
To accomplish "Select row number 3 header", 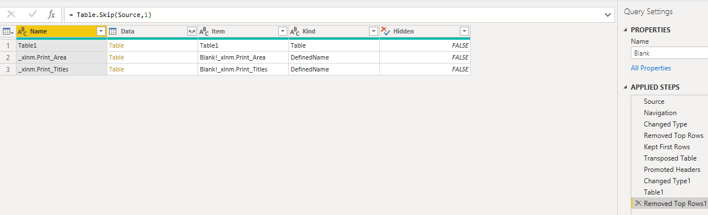I will click(8, 69).
